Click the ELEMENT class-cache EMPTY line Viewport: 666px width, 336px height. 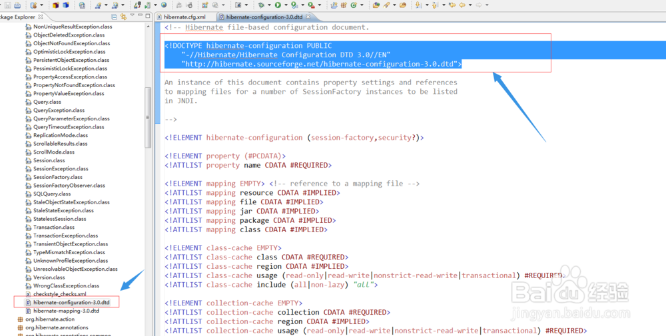(x=223, y=248)
